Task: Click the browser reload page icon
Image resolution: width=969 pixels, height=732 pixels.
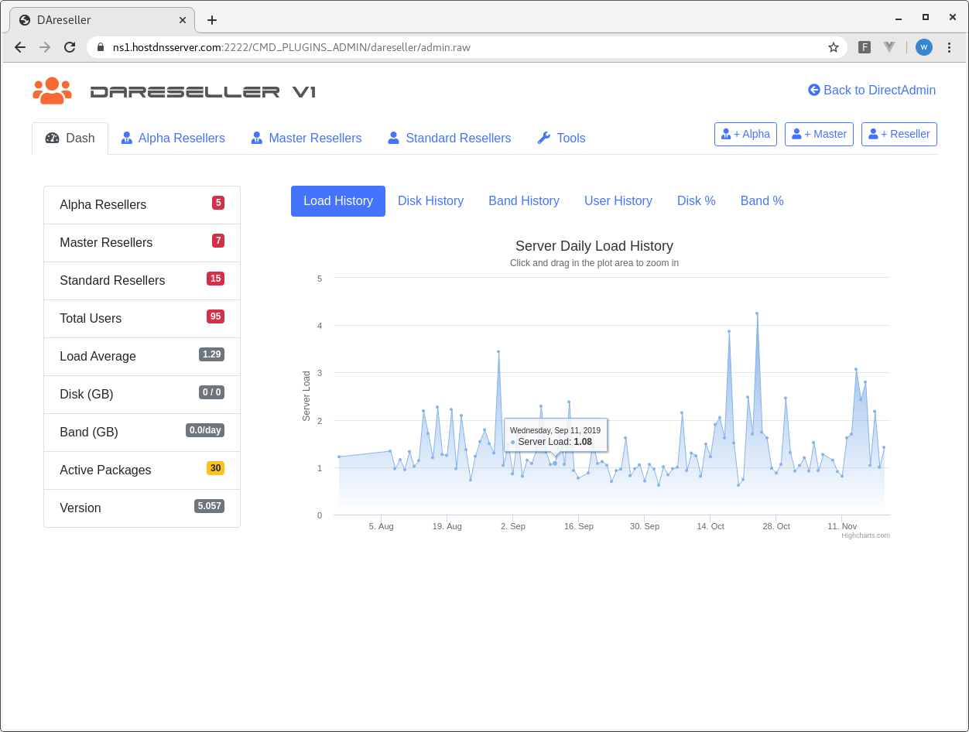Action: click(x=70, y=47)
